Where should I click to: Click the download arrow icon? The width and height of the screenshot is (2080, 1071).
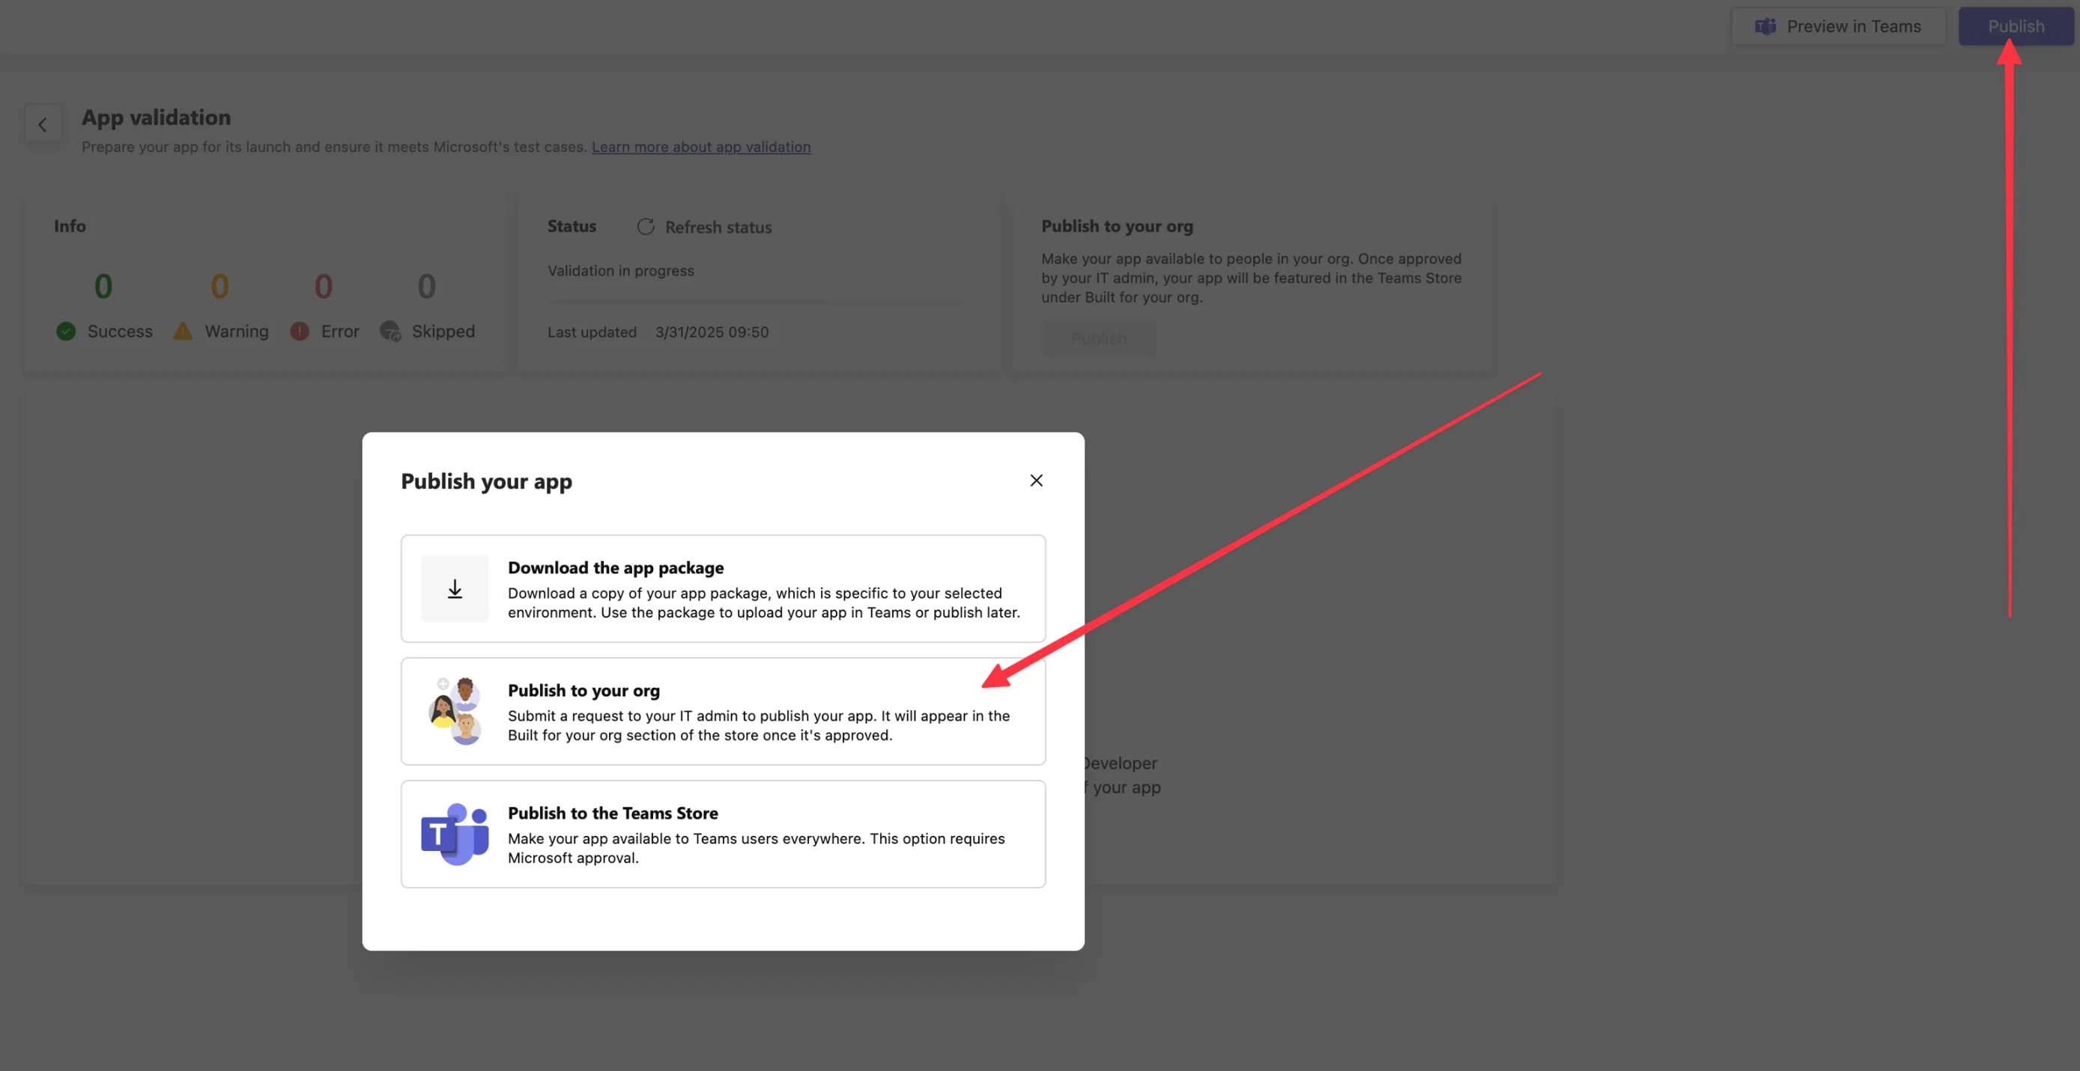tap(455, 588)
